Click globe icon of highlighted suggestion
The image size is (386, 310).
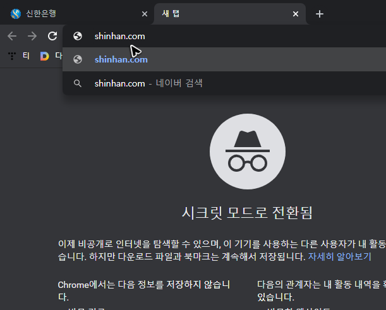tap(78, 59)
